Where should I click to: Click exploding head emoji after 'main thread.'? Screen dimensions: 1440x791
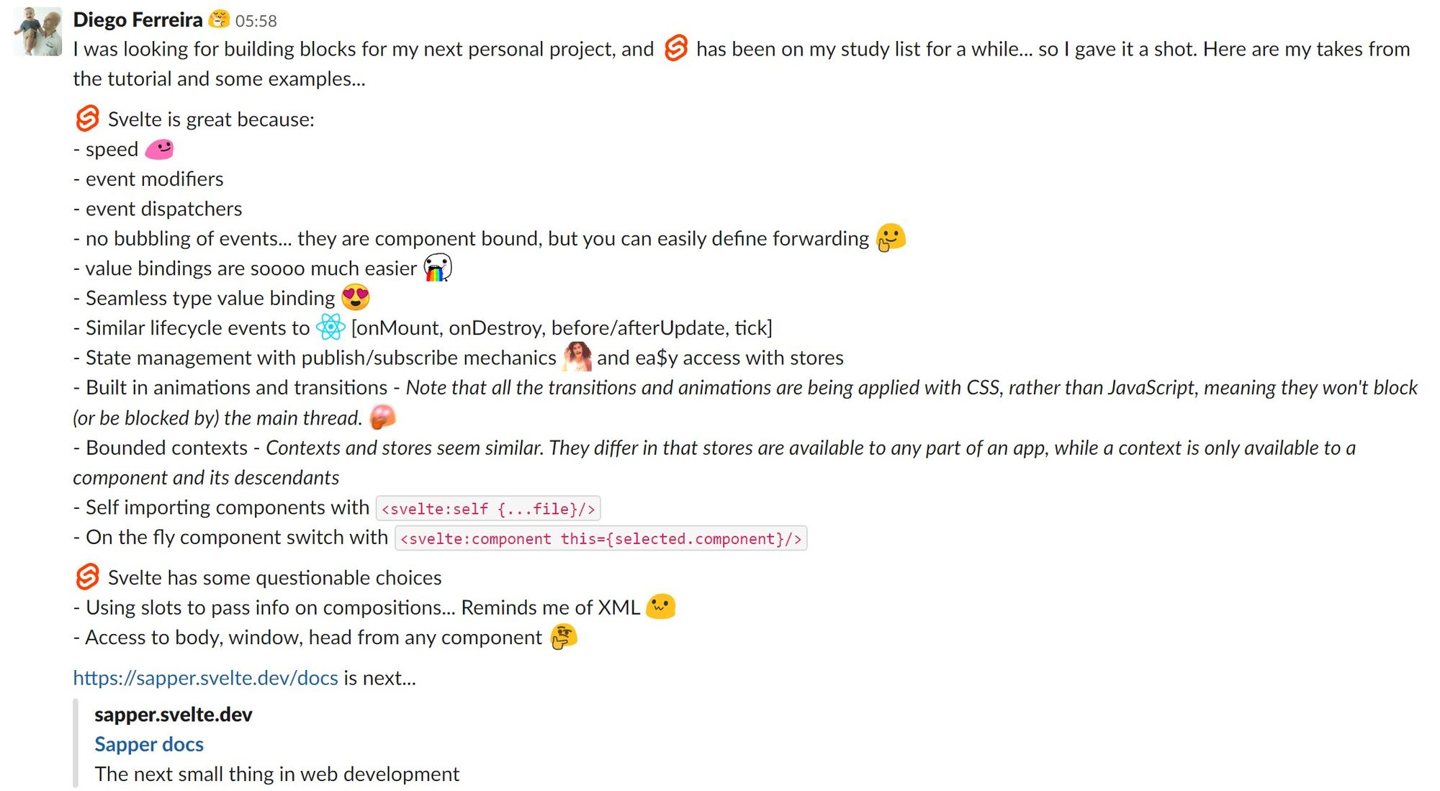(x=382, y=417)
